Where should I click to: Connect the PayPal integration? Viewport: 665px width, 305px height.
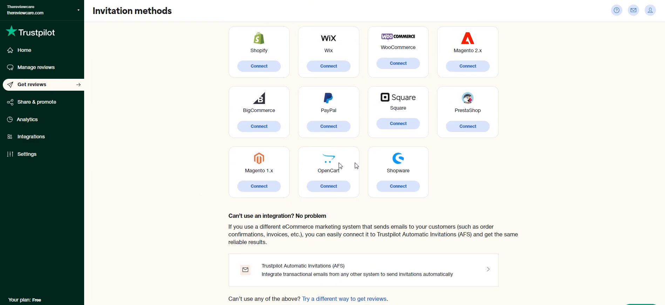point(328,126)
